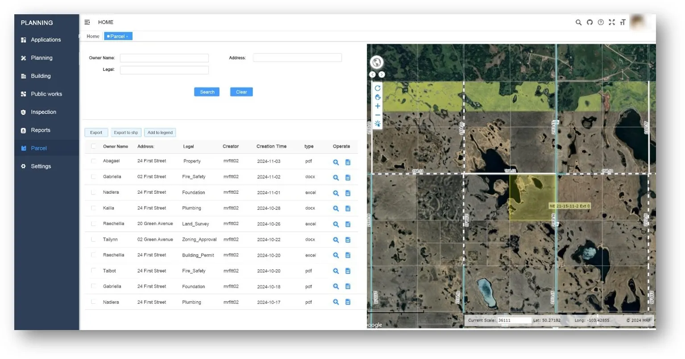Open the document icon in the 2024-10-17 row
This screenshot has height=359, width=685.
348,302
